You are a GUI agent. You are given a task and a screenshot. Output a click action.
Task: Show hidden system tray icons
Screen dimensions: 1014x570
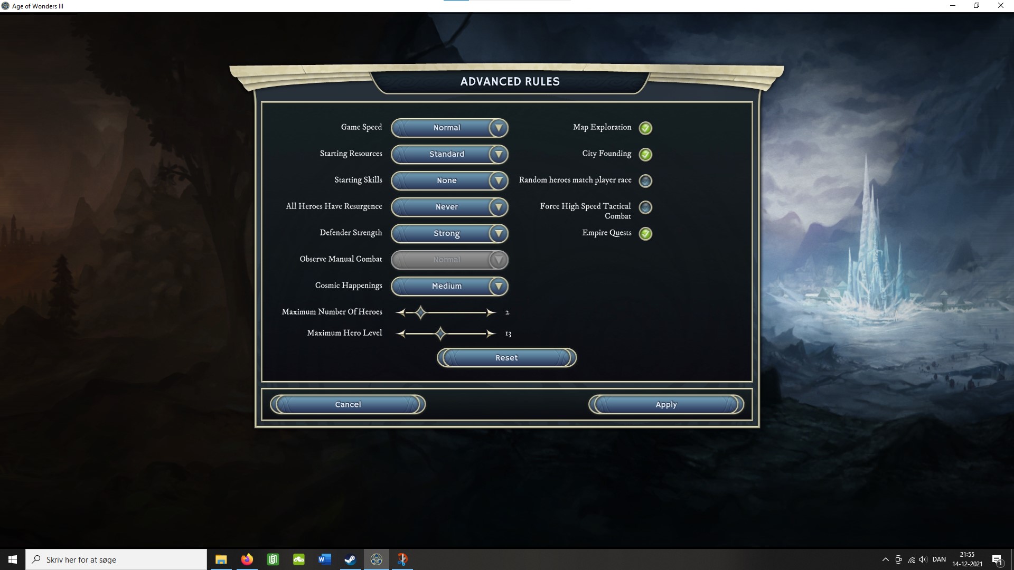[885, 559]
